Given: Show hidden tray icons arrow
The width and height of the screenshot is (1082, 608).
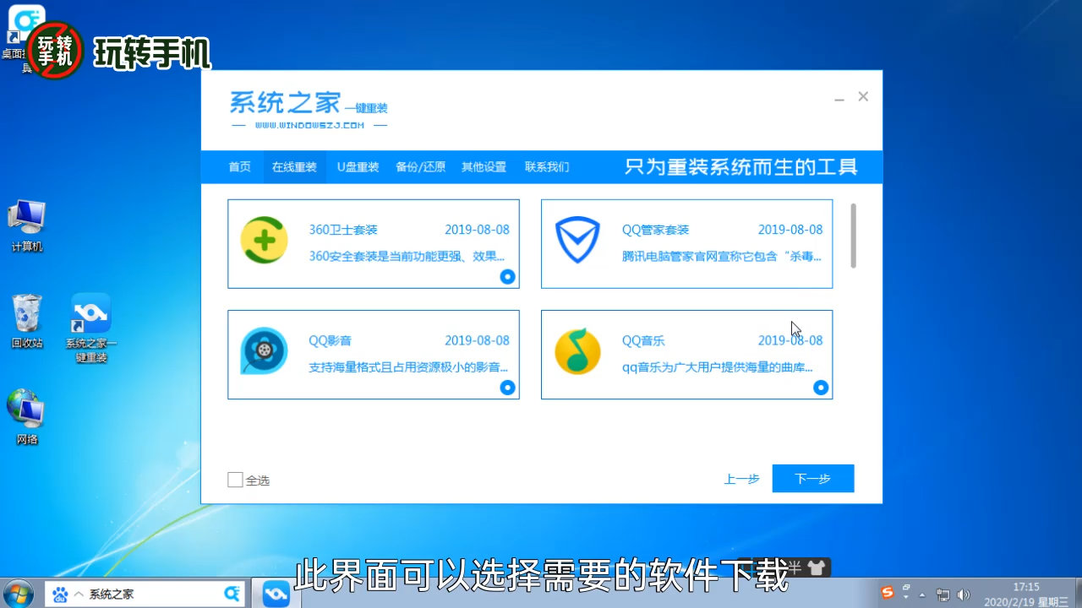Looking at the screenshot, I should point(923,594).
